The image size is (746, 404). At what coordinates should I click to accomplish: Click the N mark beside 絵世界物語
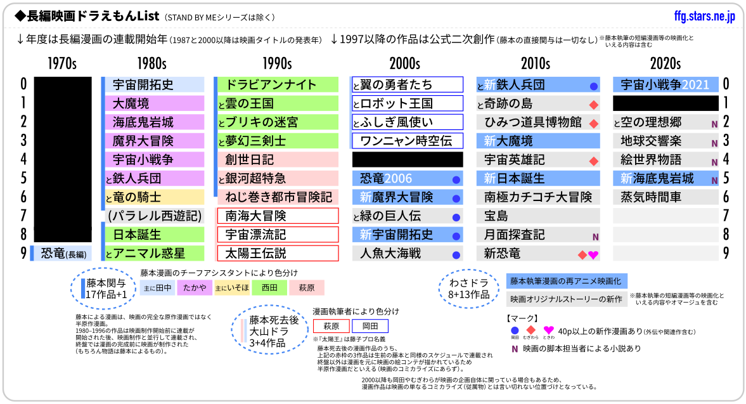714,162
